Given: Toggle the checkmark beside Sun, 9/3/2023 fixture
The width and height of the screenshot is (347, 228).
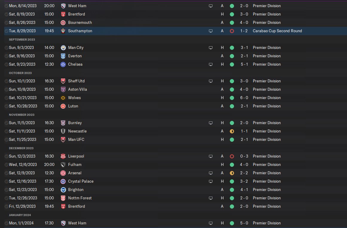Looking at the screenshot, I should 6,47.
